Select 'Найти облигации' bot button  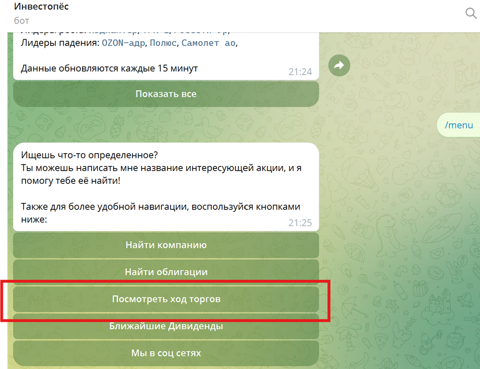[x=166, y=272]
